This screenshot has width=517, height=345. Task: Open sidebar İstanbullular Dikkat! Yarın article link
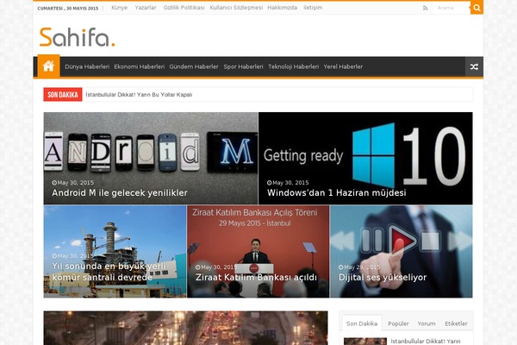click(426, 341)
